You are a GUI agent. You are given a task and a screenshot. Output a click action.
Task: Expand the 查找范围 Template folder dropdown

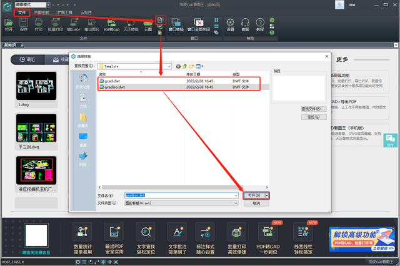169,66
